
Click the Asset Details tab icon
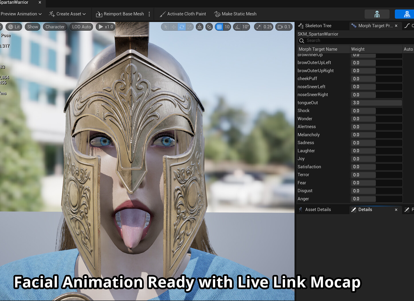301,210
